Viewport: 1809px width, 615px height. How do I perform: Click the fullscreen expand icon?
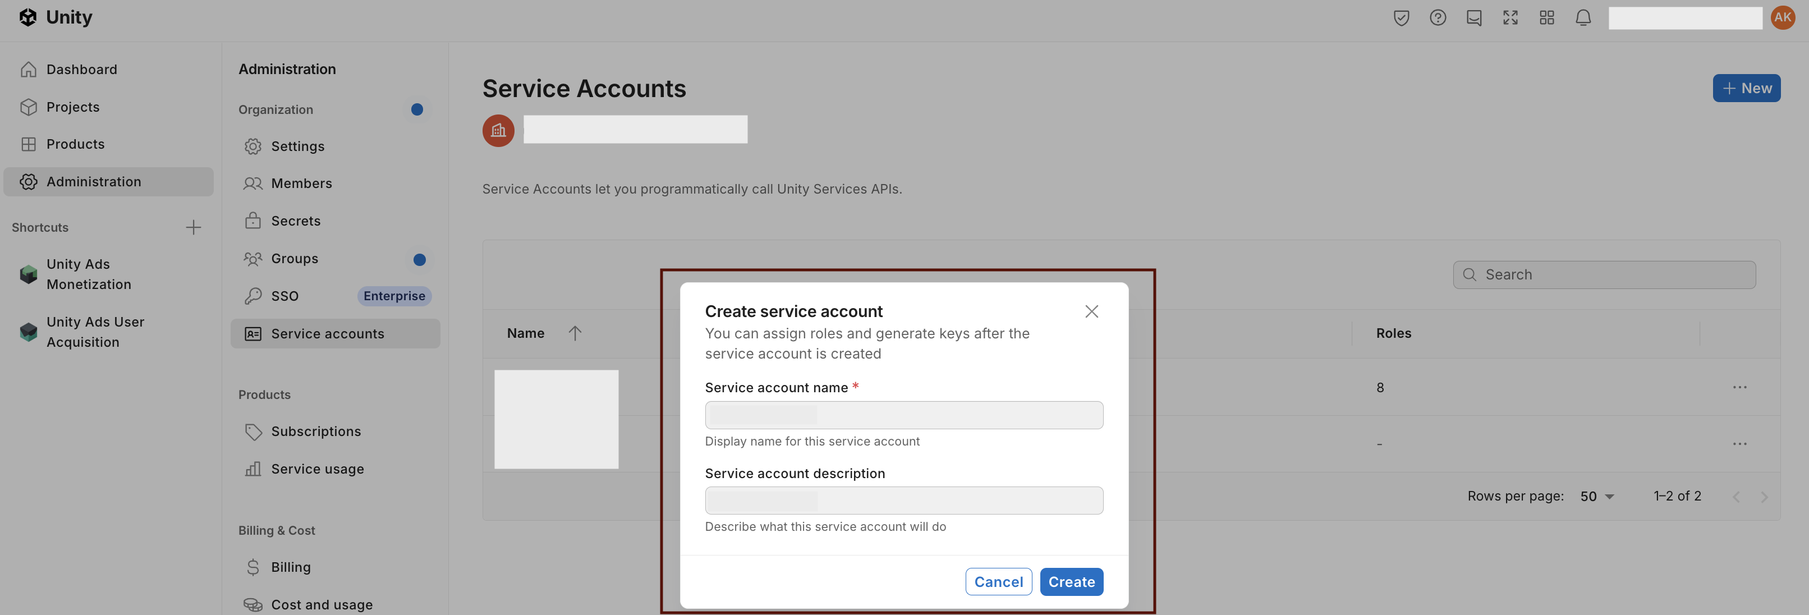1510,17
